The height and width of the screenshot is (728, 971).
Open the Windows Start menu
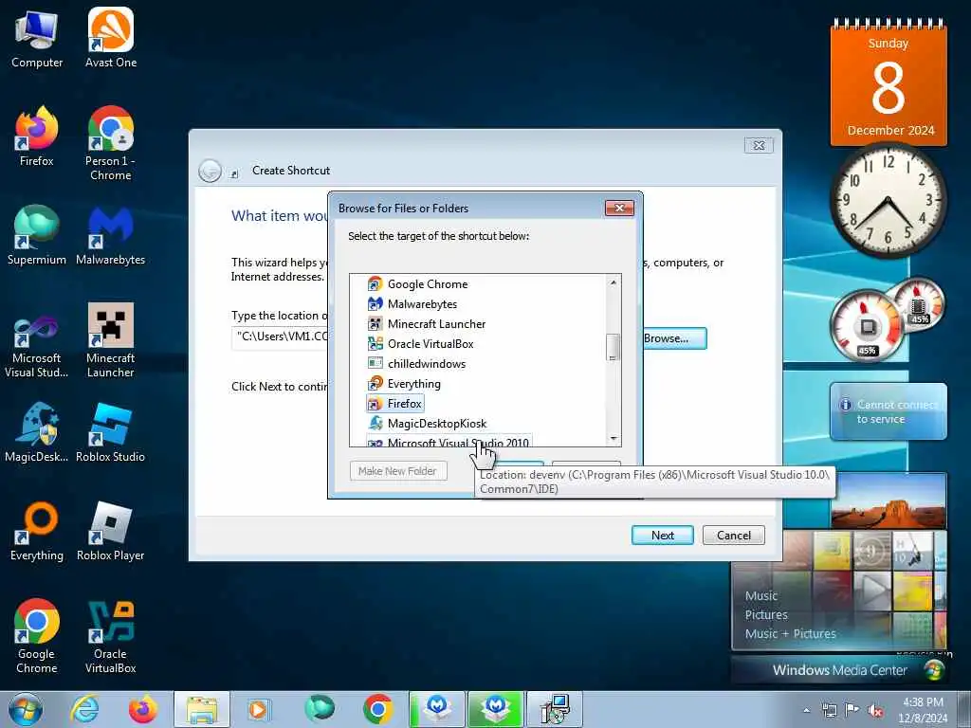click(x=26, y=709)
